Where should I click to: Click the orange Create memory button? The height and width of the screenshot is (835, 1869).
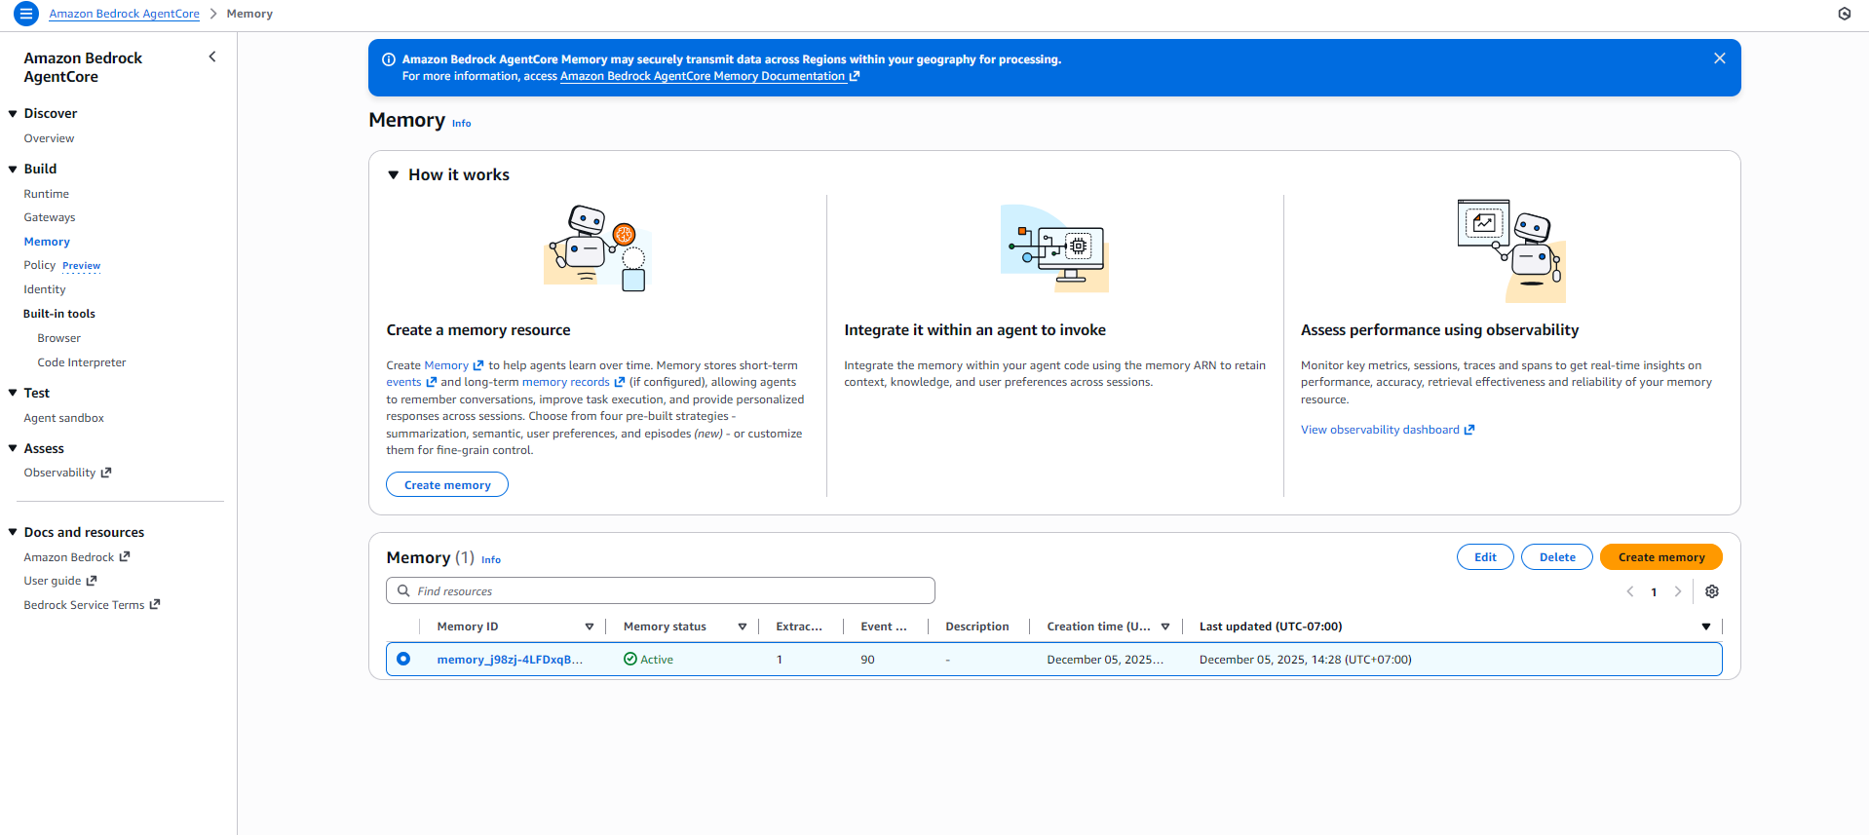coord(1660,557)
